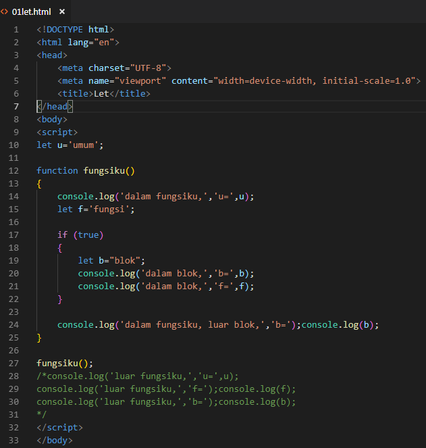The height and width of the screenshot is (448, 426).
Task: Click the HTML file icon in tab
Action: click(4, 11)
